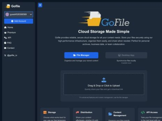The width and height of the screenshot is (162, 121).
Task: Open the File Manager button
Action: 81,55
